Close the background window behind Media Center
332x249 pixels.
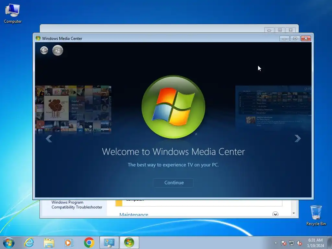point(291,30)
